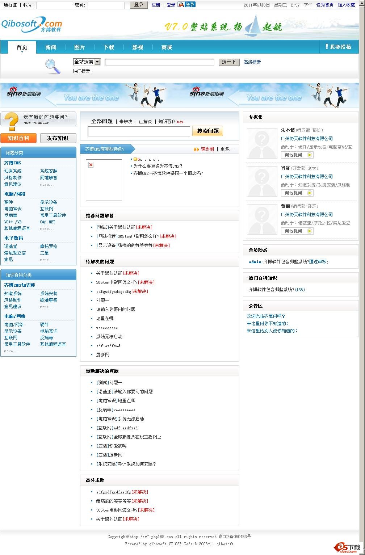Click 硬件 category under 问题分类
The image size is (365, 555).
point(8,202)
